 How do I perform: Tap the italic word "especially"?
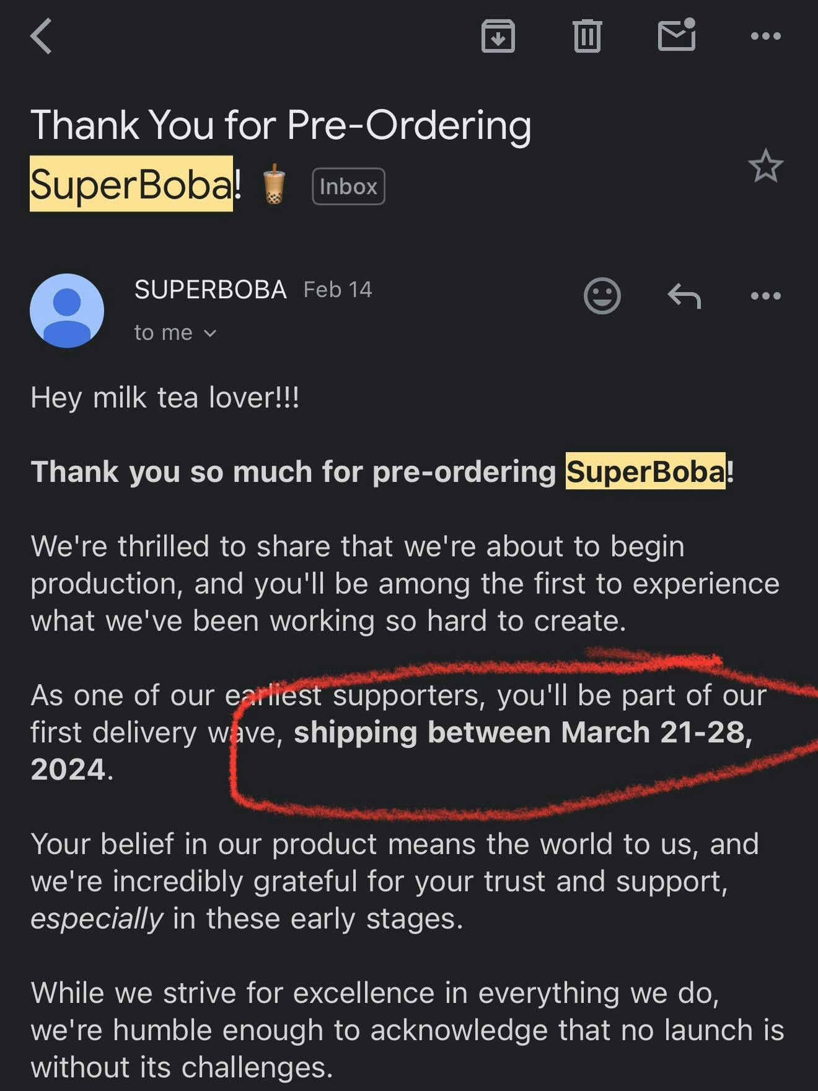(x=97, y=919)
